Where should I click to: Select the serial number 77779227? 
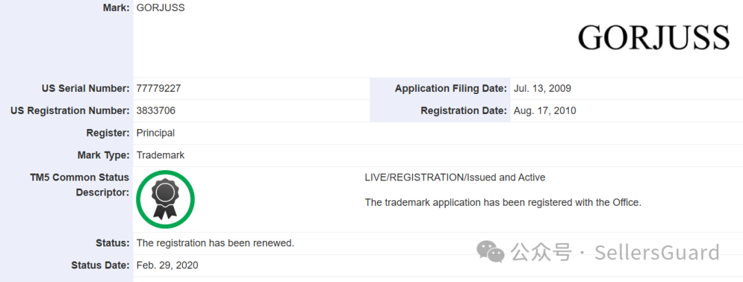[159, 89]
